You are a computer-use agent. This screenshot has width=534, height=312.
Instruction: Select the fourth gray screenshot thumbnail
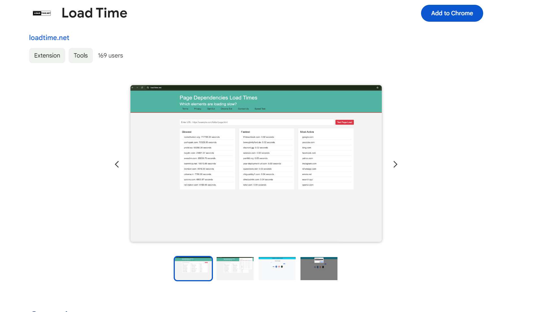(x=319, y=269)
